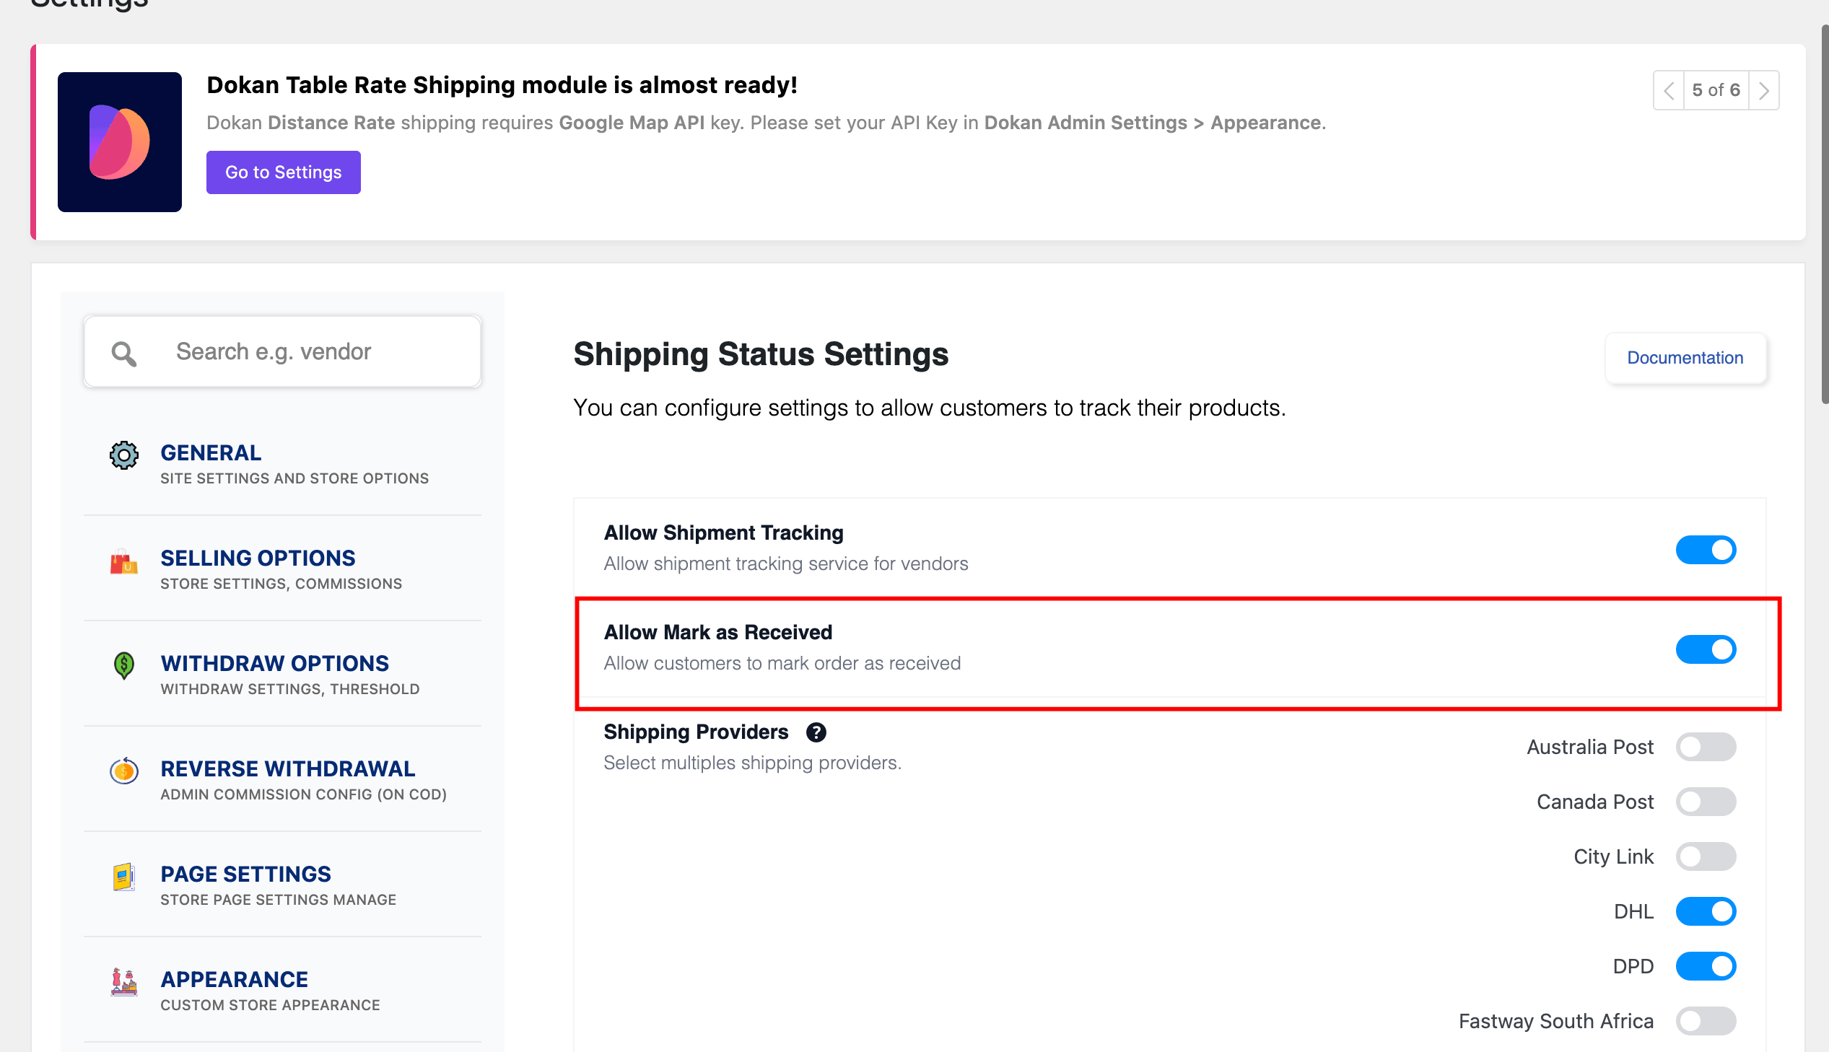Click the magnifier icon in the search box

coord(124,354)
